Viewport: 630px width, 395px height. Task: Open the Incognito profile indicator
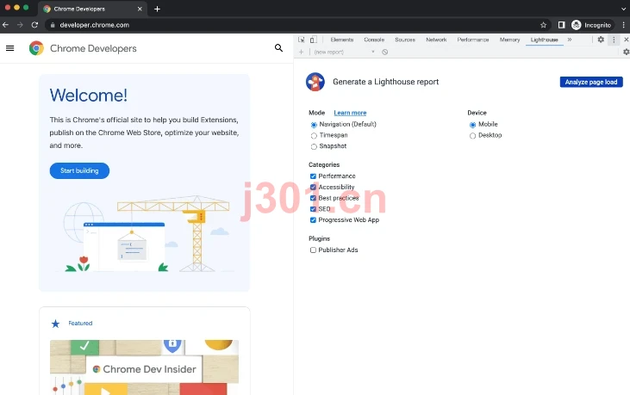593,25
